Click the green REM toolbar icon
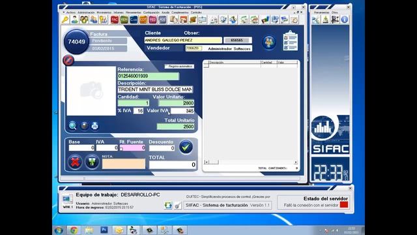The image size is (417, 235). click(x=124, y=20)
